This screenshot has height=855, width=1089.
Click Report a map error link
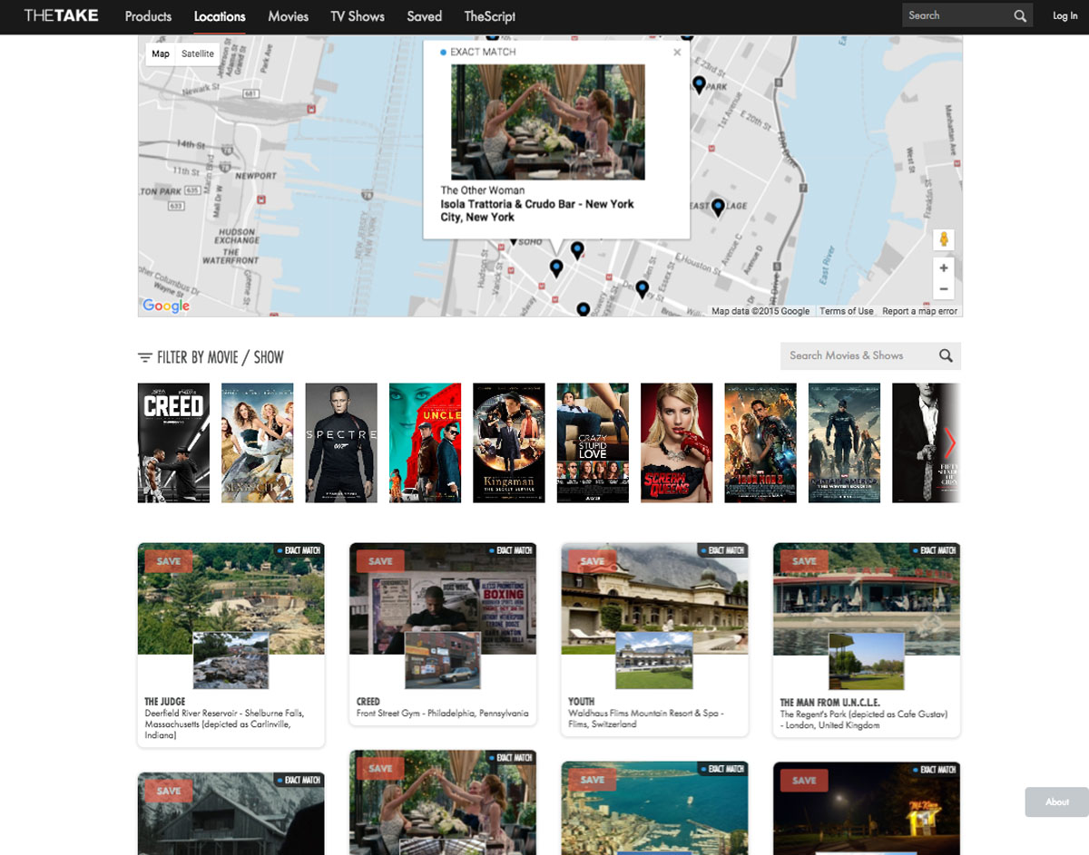920,311
